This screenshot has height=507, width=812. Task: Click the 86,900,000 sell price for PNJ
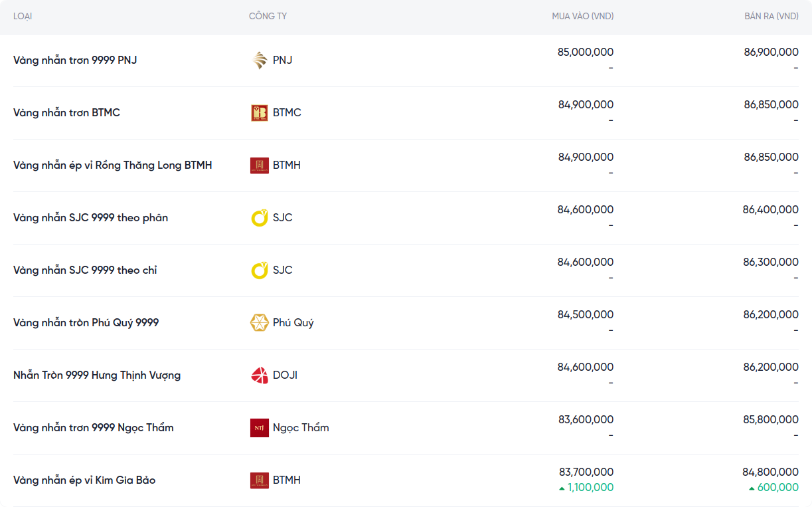pyautogui.click(x=771, y=52)
